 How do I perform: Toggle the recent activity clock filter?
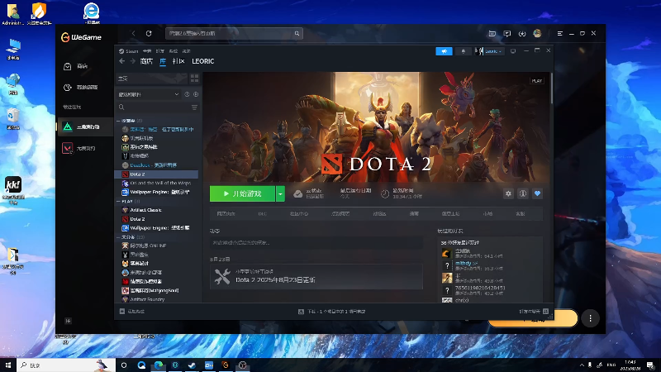[x=187, y=94]
